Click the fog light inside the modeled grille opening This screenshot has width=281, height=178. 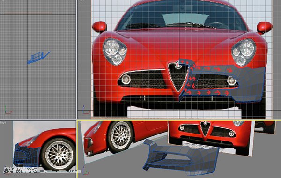click(x=231, y=81)
